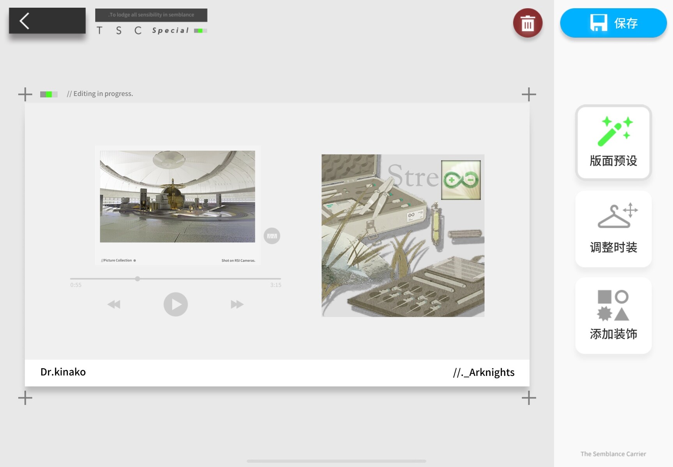Click the playback progress slider knob

pos(138,279)
